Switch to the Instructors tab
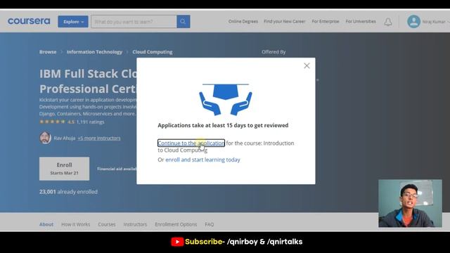The width and height of the screenshot is (450, 253). tap(135, 224)
